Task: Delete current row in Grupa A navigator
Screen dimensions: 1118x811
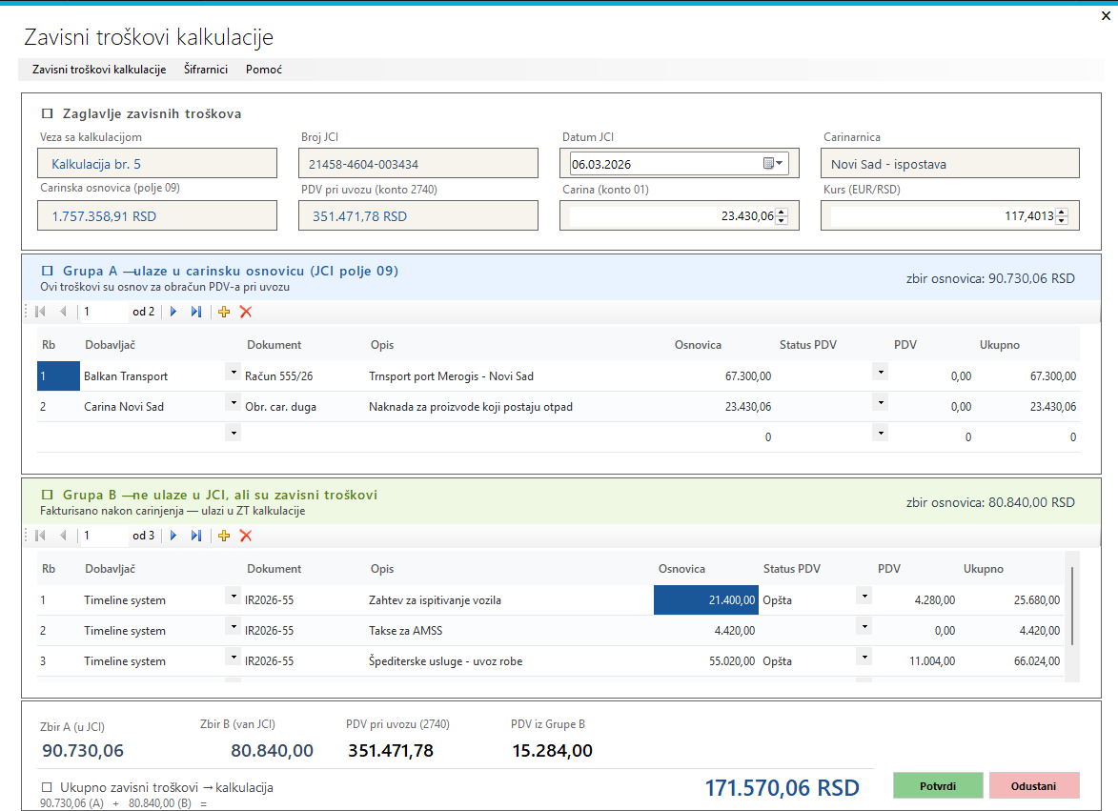Action: click(246, 312)
